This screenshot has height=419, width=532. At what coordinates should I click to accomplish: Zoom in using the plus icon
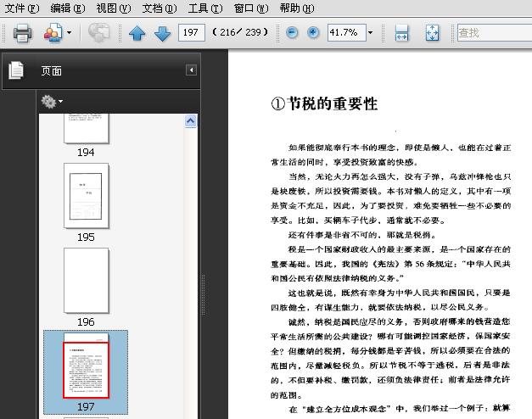tap(313, 32)
